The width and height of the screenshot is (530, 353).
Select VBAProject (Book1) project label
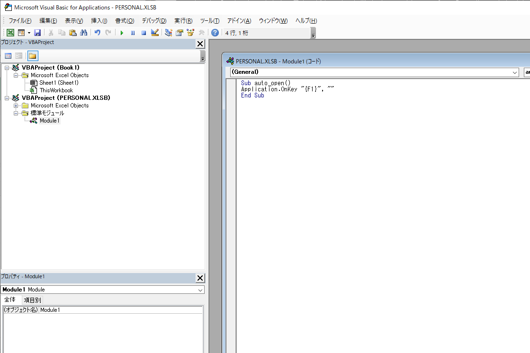pos(50,68)
